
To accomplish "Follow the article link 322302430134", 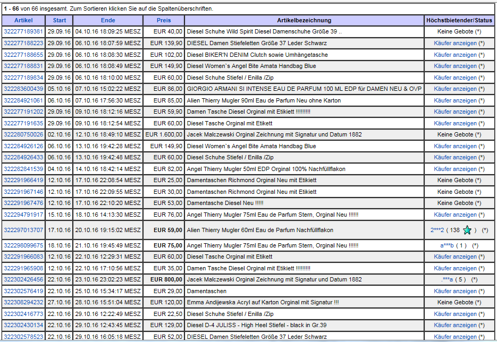I will click(x=23, y=325).
